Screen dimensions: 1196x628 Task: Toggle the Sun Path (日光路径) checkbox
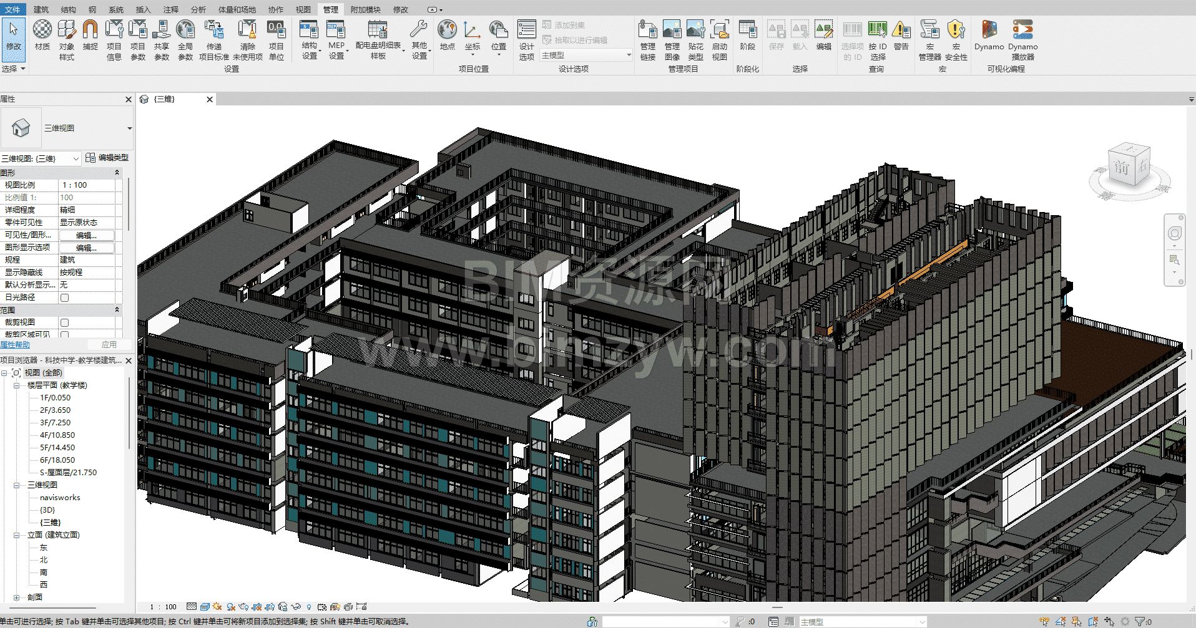coord(64,297)
